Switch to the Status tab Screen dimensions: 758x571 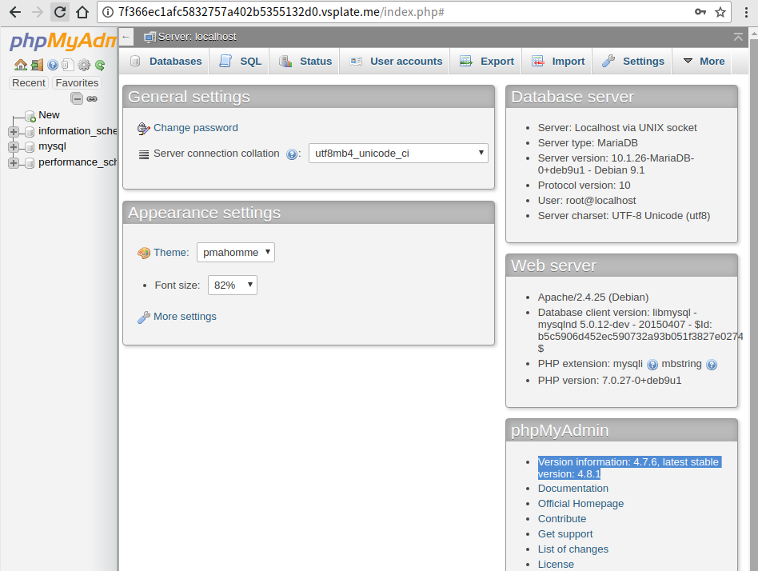pos(305,62)
